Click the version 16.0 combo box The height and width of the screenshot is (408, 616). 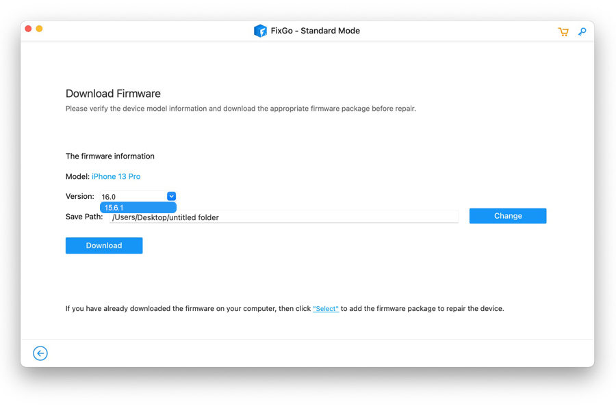tap(133, 196)
